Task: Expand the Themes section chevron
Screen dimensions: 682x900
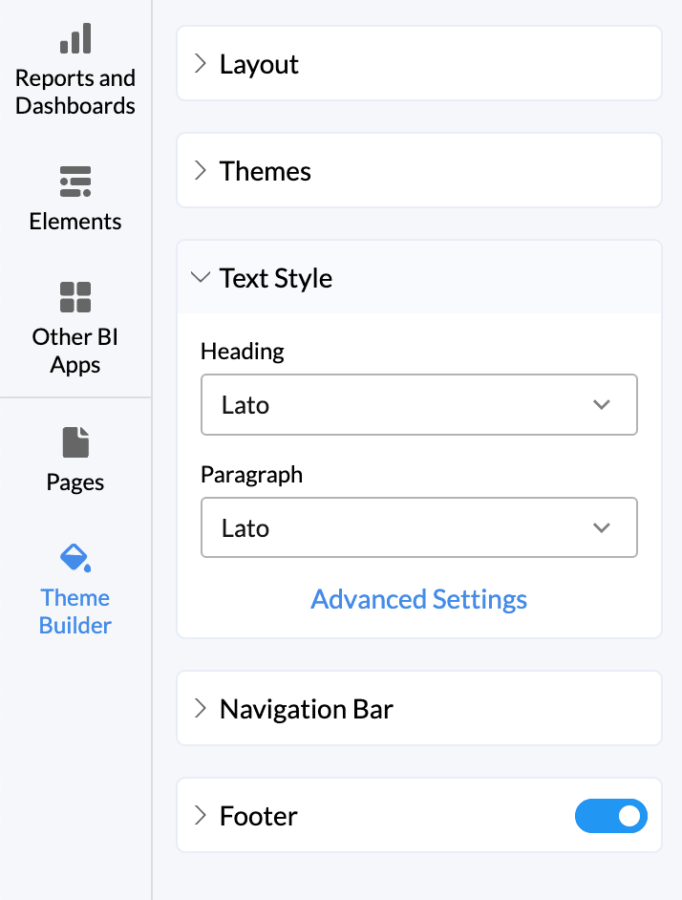Action: click(200, 171)
